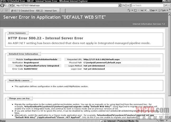171x122 pixels.
Task: Click the Things you can try label
Action: click(x=19, y=98)
